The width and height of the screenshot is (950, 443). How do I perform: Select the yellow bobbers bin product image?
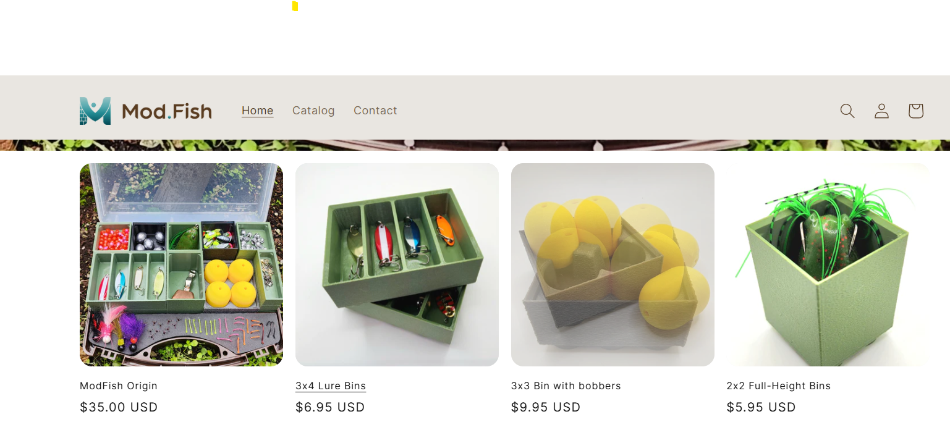pyautogui.click(x=613, y=264)
